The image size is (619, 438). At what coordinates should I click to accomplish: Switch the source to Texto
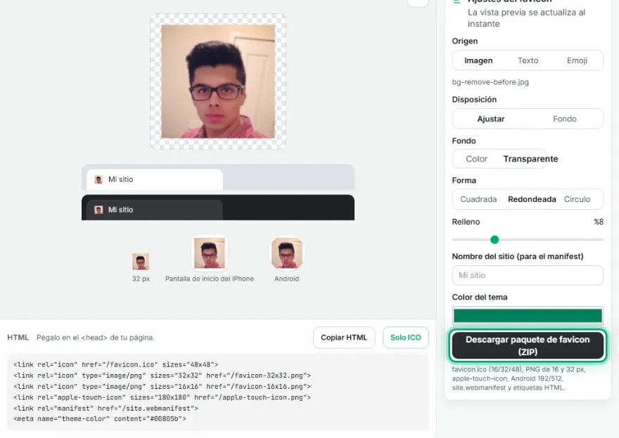point(528,60)
